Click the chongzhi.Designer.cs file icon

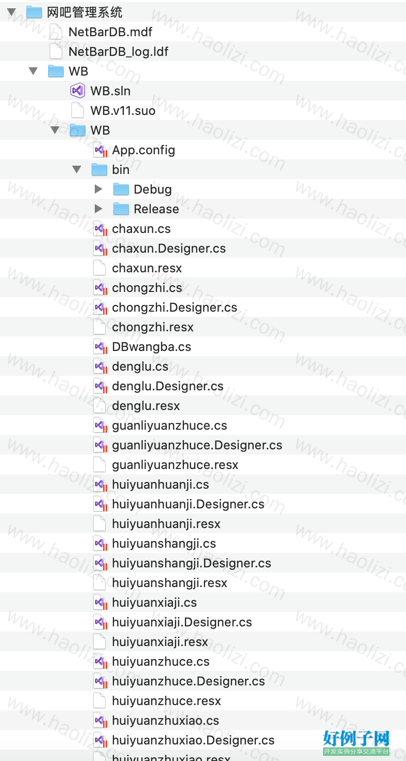click(x=100, y=308)
